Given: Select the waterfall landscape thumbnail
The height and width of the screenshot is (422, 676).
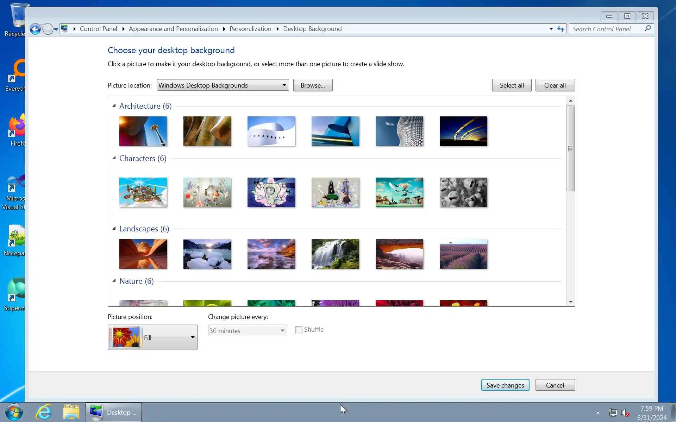Looking at the screenshot, I should (335, 254).
